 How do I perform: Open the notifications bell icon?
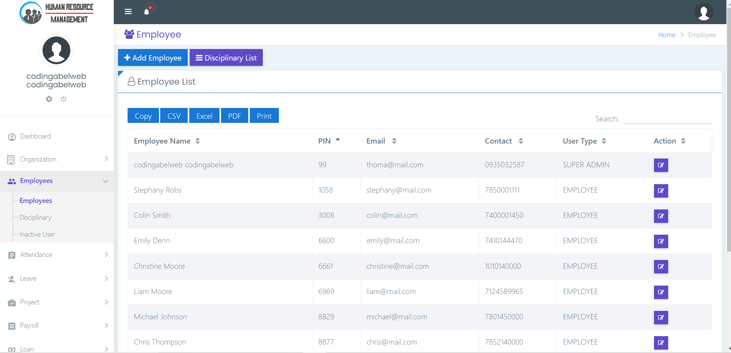tap(146, 12)
